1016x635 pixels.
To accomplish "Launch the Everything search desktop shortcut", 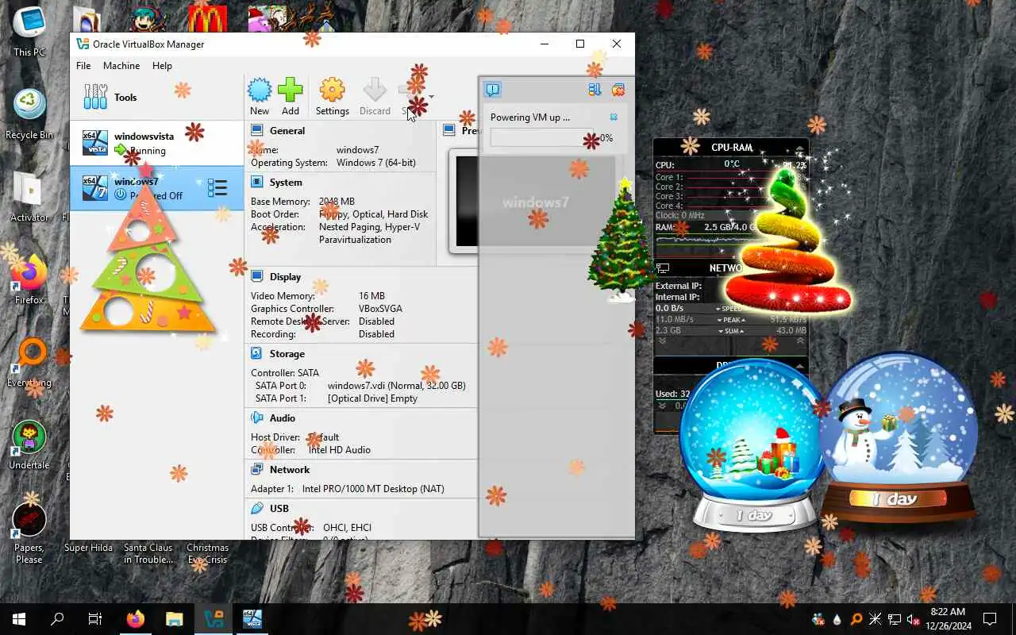I will (x=29, y=362).
